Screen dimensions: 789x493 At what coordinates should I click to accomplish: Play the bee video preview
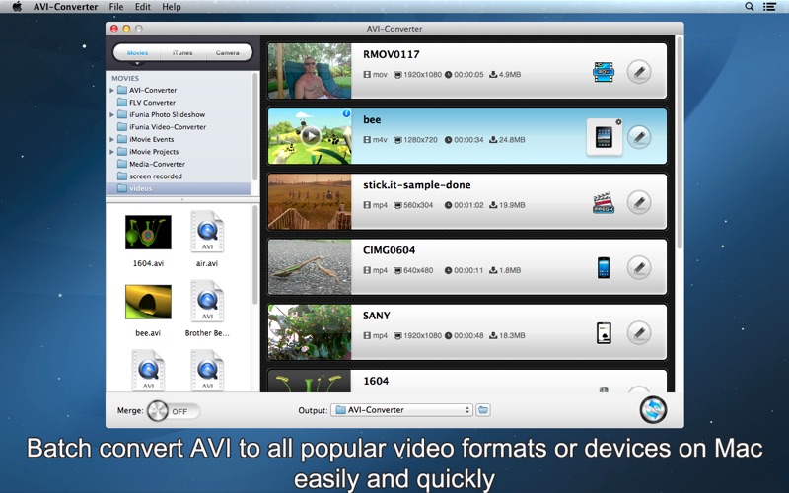click(311, 136)
